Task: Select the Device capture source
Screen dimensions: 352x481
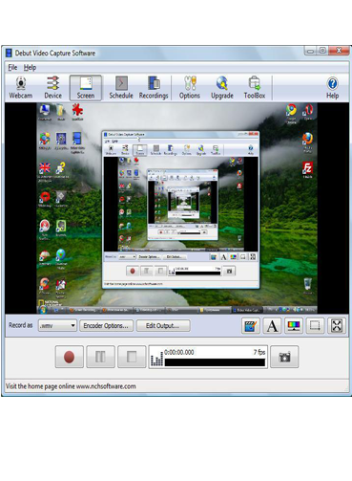Action: 52,88
